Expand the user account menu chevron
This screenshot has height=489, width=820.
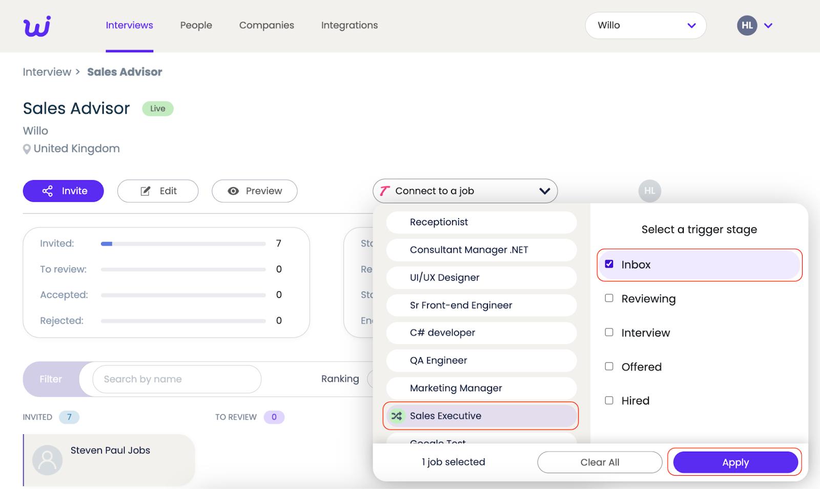tap(768, 26)
